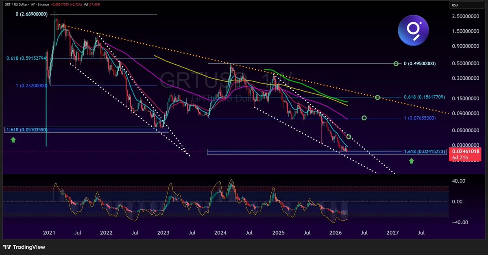Select the 2027 label on the time axis

(392, 233)
